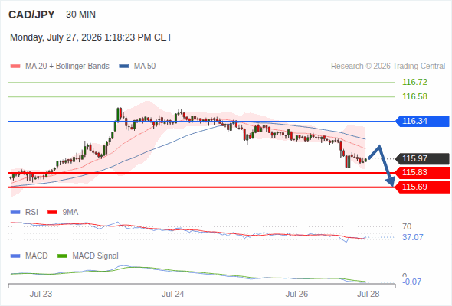This screenshot has height=306, width=452.
Task: Click the date and time stamp text
Action: (x=91, y=37)
